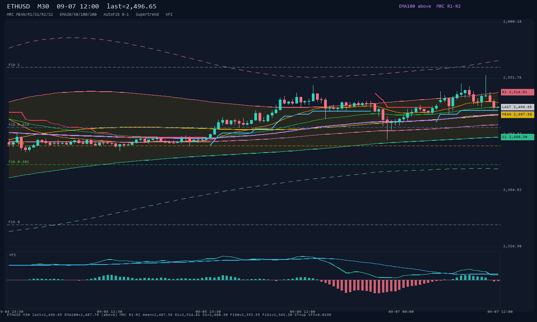This screenshot has width=537, height=322.
Task: Click the 'MRC R1-R2' status label
Action: click(448, 6)
